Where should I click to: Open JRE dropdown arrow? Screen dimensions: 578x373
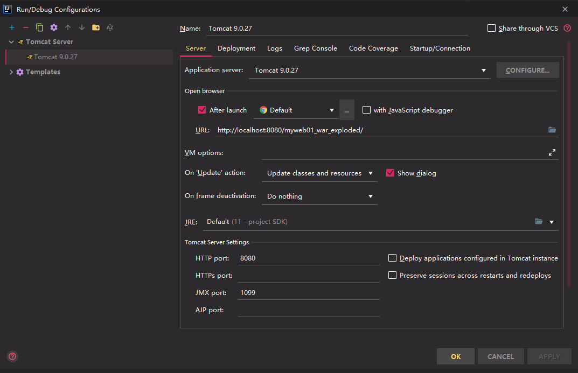[552, 222]
